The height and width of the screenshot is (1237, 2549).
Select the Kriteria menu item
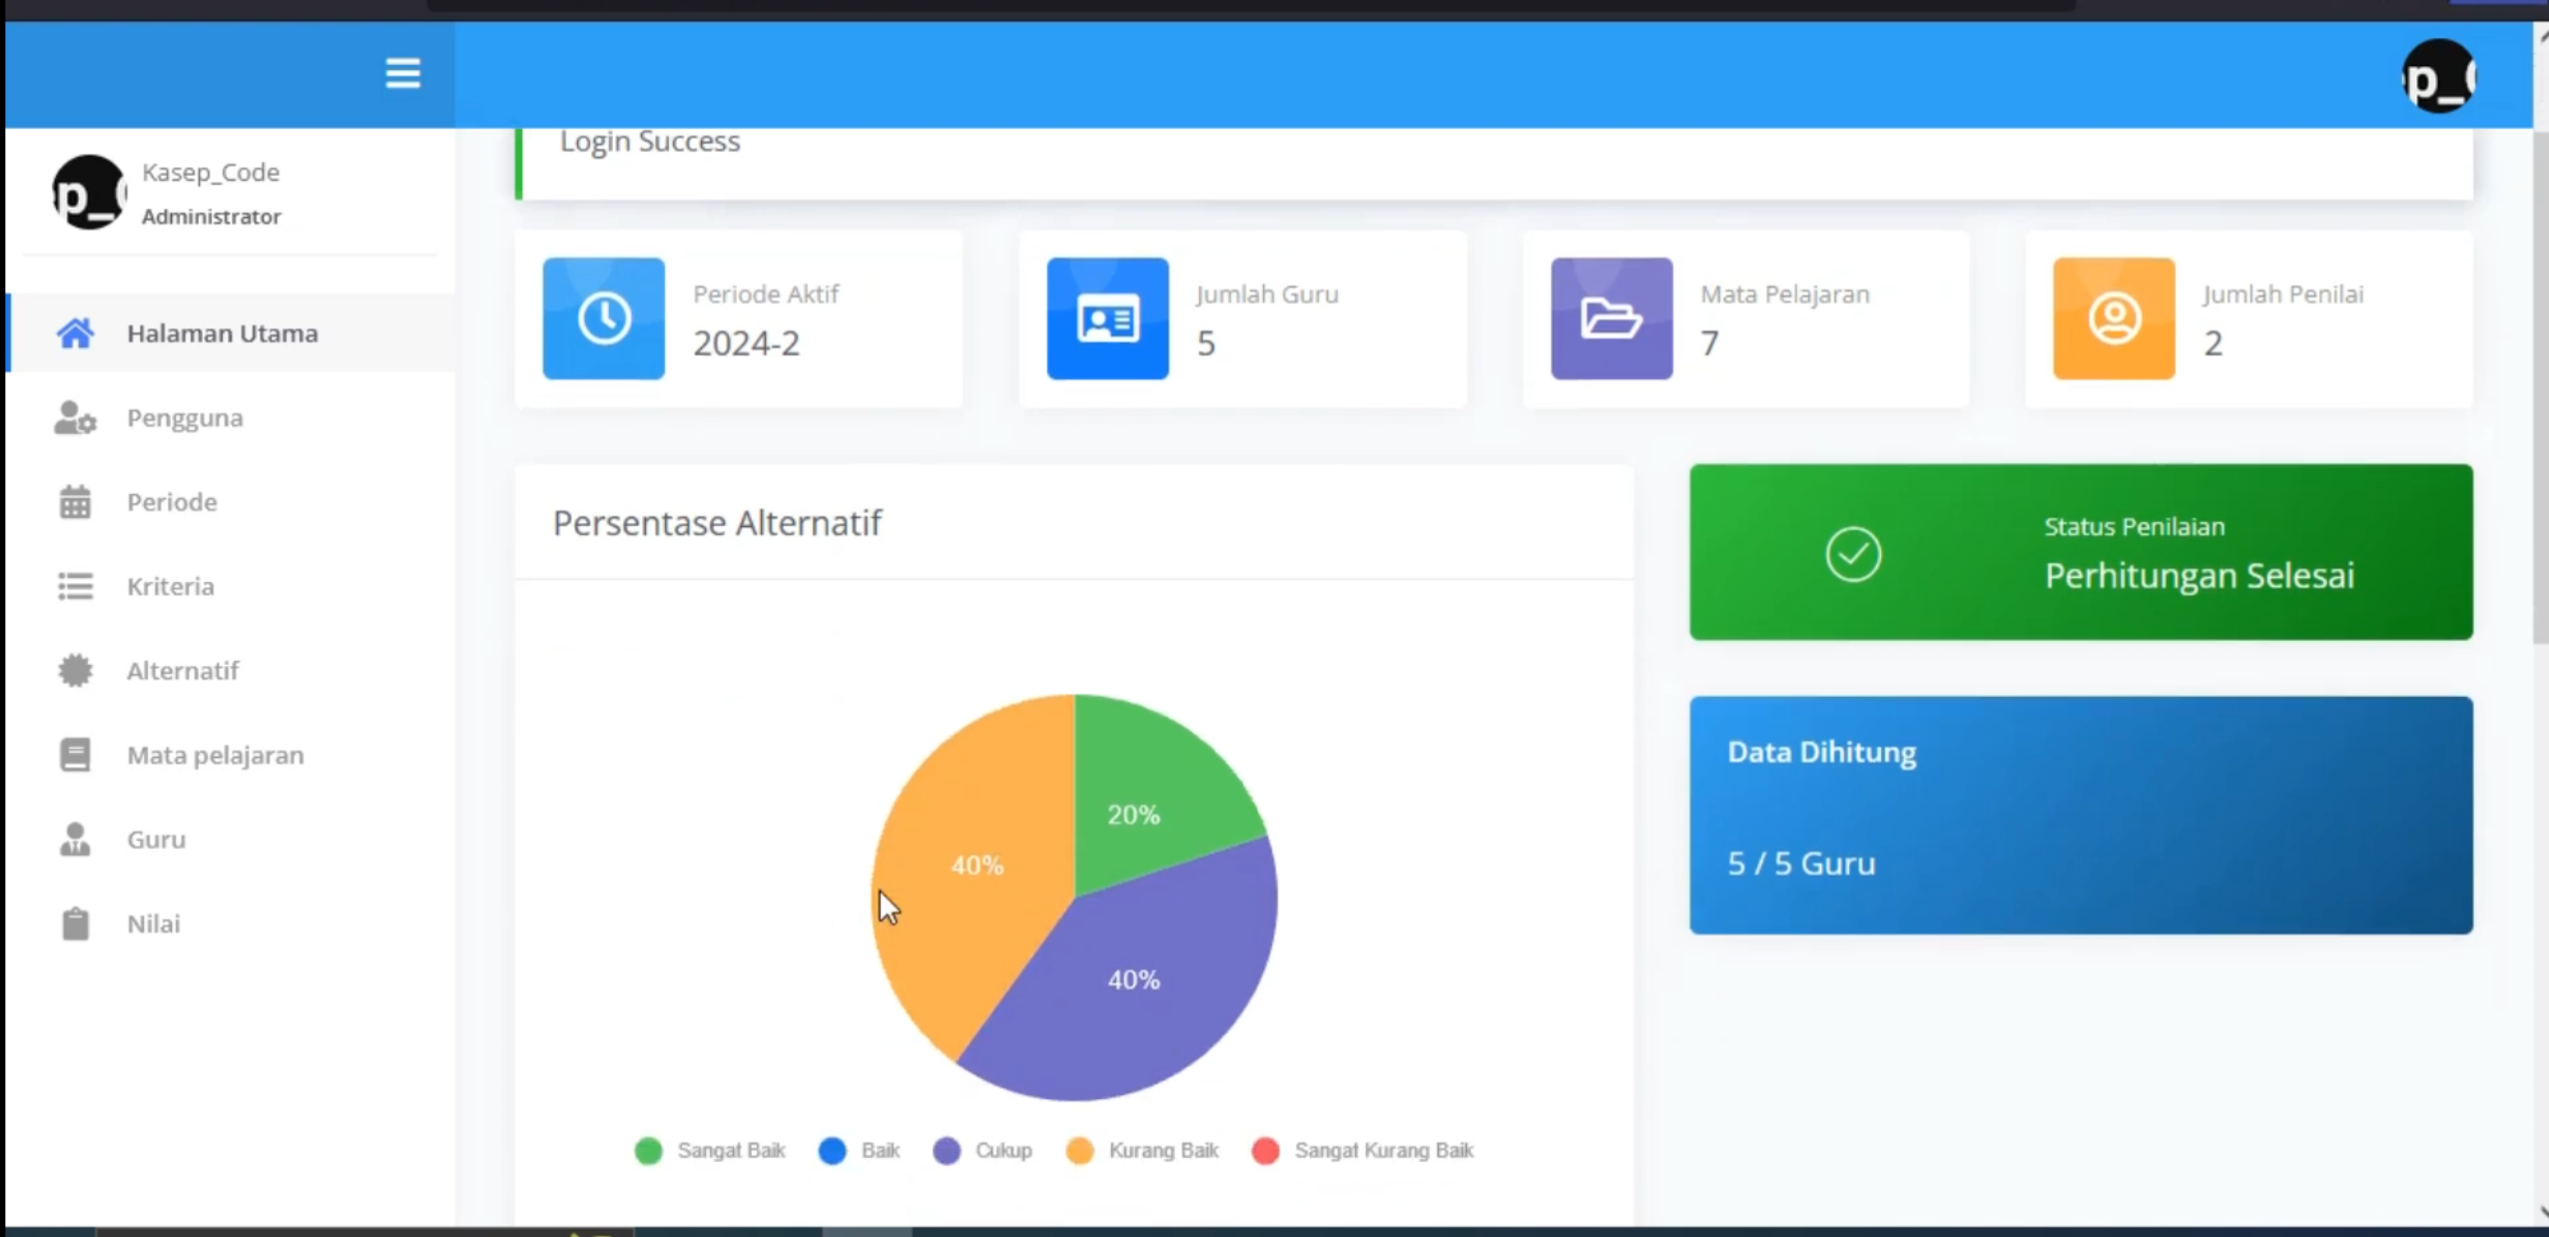(x=231, y=586)
